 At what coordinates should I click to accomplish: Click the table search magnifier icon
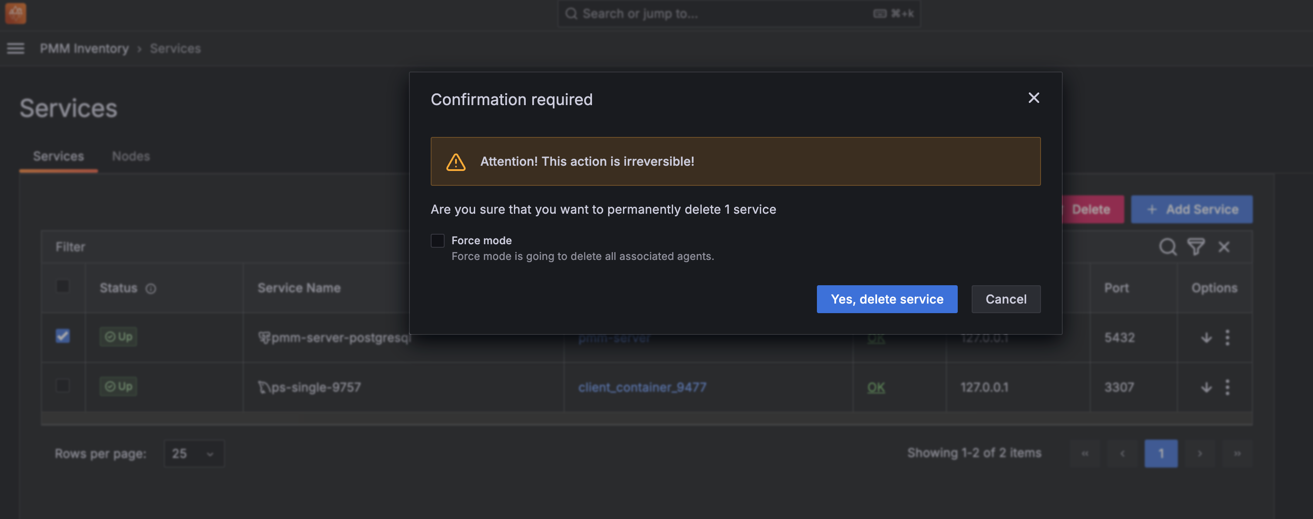pyautogui.click(x=1167, y=247)
